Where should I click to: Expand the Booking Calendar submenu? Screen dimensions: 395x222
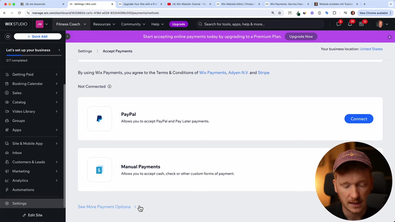coord(56,84)
